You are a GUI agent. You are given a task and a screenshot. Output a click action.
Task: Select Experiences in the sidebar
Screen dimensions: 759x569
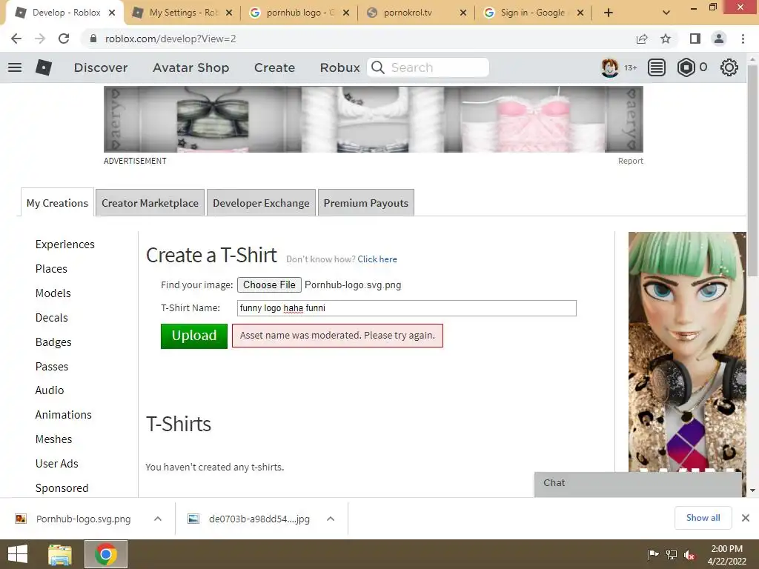65,244
